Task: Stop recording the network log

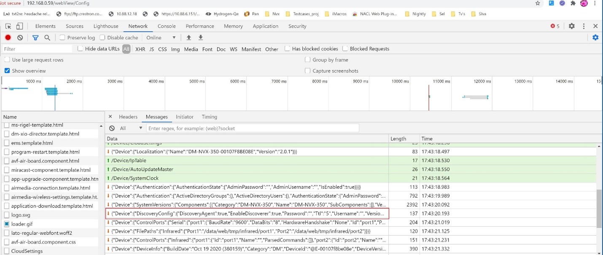Action: pyautogui.click(x=8, y=38)
